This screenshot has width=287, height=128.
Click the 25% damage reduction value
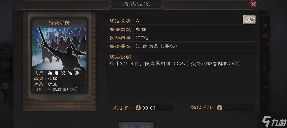point(234,64)
